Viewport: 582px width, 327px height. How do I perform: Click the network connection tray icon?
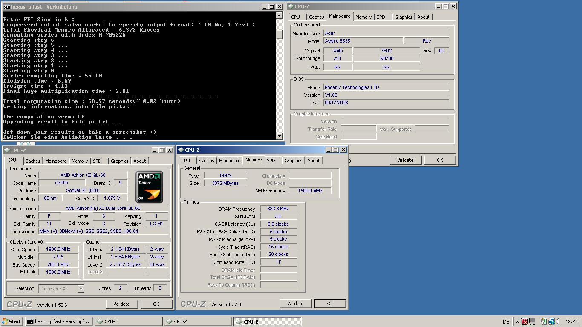click(x=551, y=321)
